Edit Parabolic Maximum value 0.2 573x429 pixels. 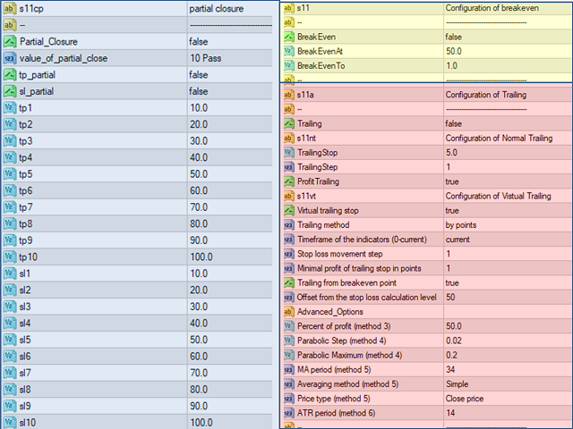tap(451, 356)
